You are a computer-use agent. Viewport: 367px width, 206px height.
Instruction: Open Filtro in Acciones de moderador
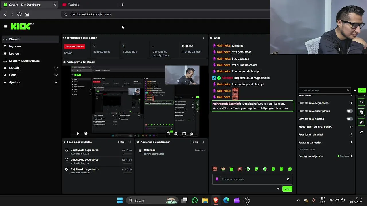tap(195, 142)
